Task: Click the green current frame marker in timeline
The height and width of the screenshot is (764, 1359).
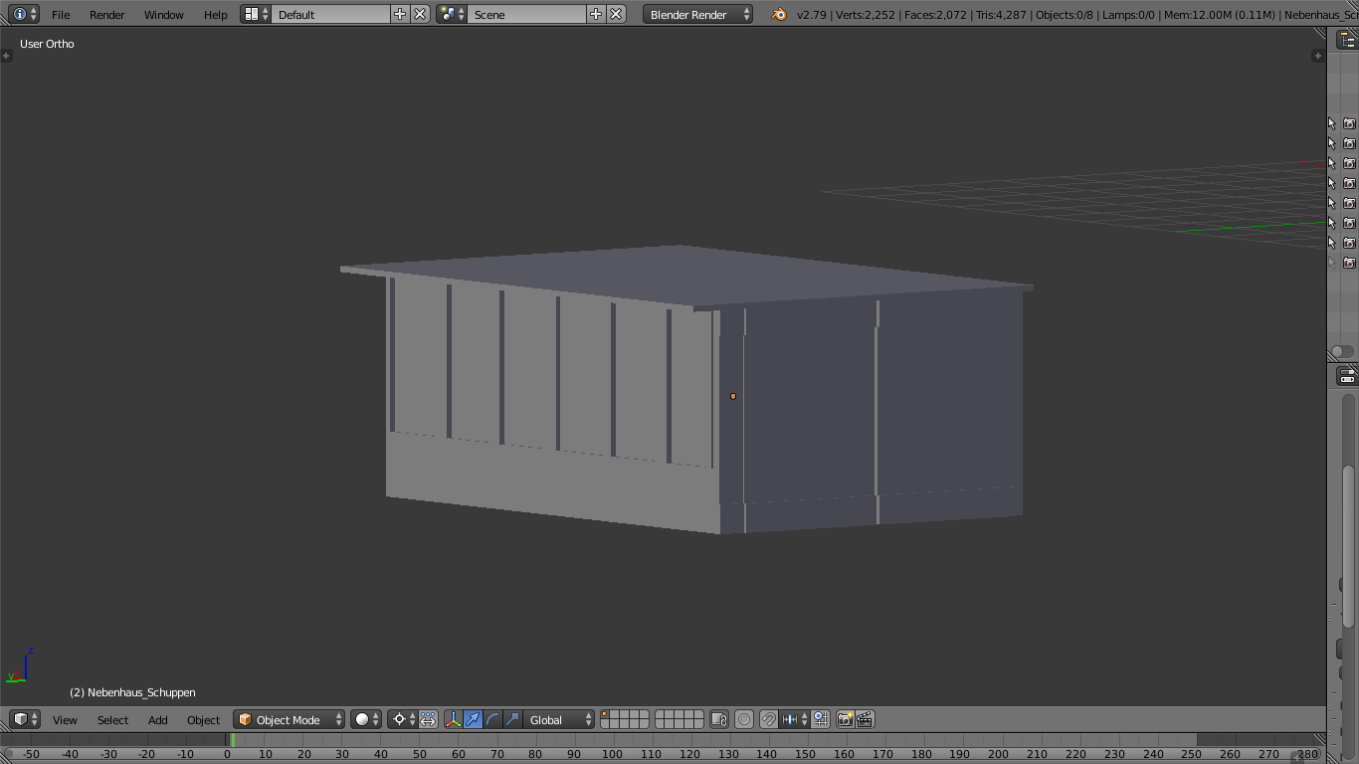Action: click(233, 740)
